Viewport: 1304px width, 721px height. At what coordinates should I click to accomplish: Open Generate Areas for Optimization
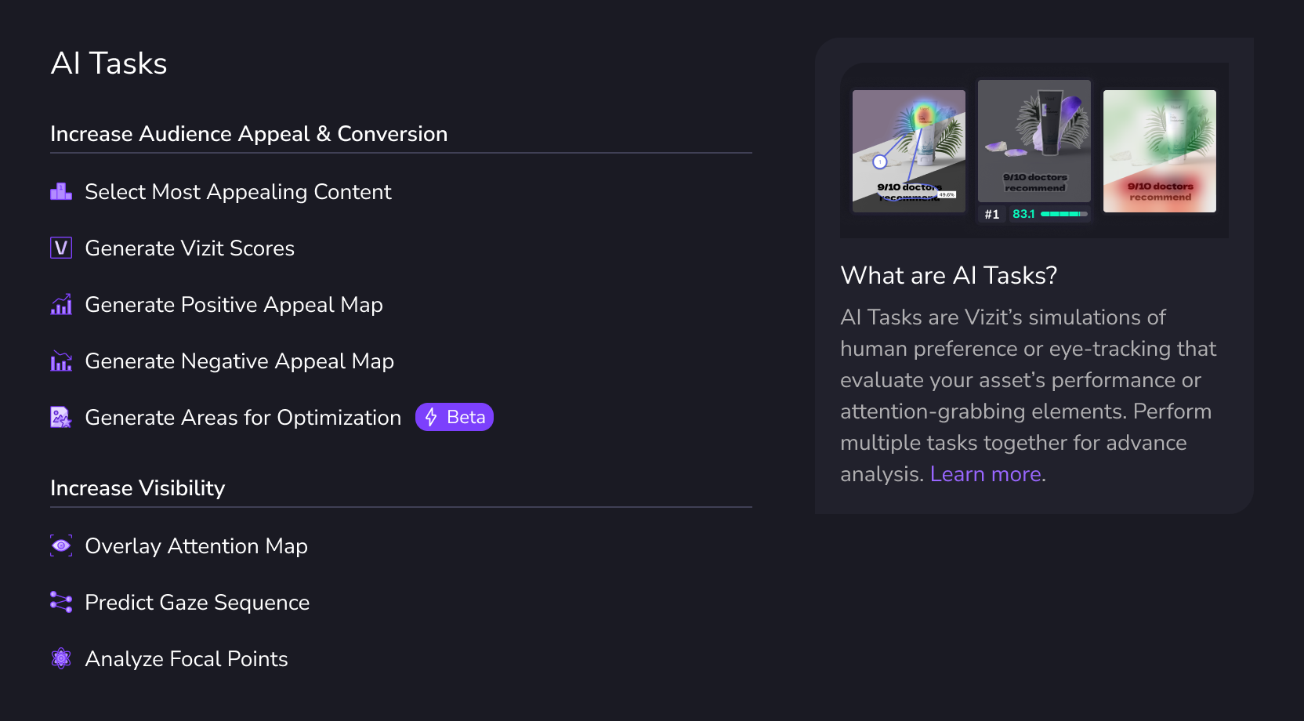[x=243, y=418]
